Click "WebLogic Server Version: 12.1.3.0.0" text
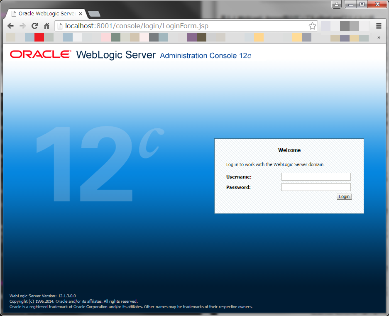 42,296
